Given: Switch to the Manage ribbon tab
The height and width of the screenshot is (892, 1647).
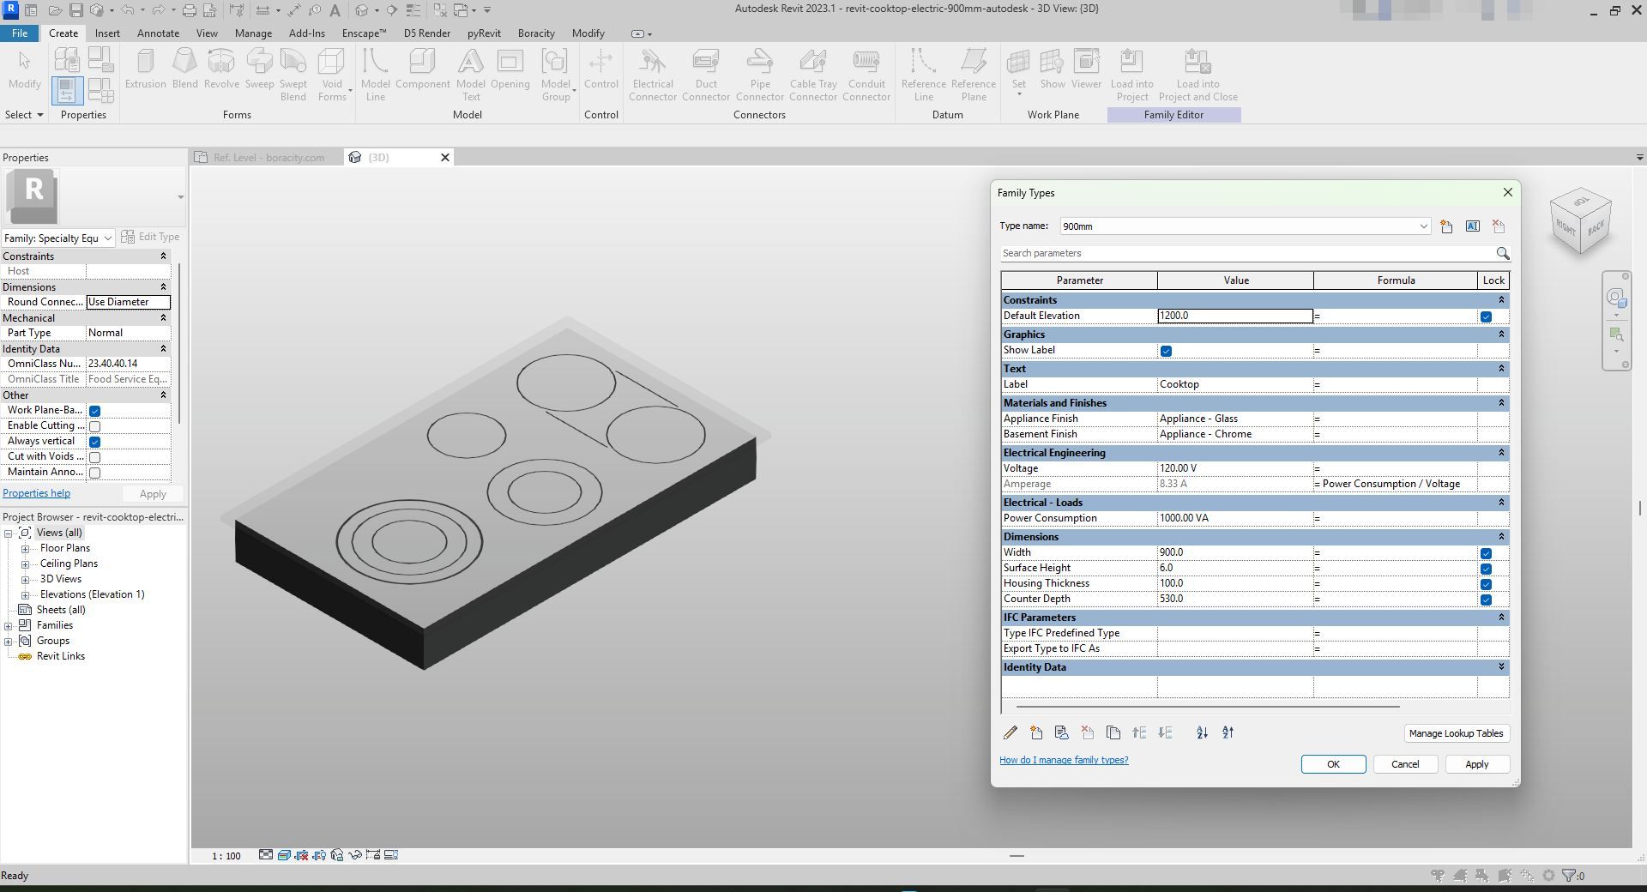Looking at the screenshot, I should pos(253,33).
